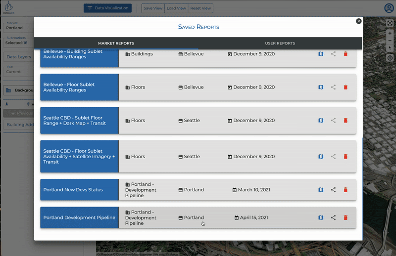
Task: Share Seattle CBD Satellite Imagery report
Action: click(333, 156)
